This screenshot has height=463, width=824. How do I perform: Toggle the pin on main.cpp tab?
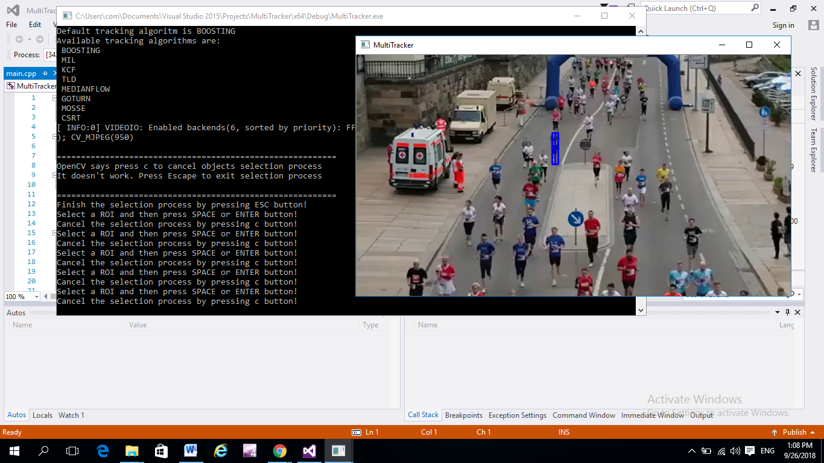point(45,73)
